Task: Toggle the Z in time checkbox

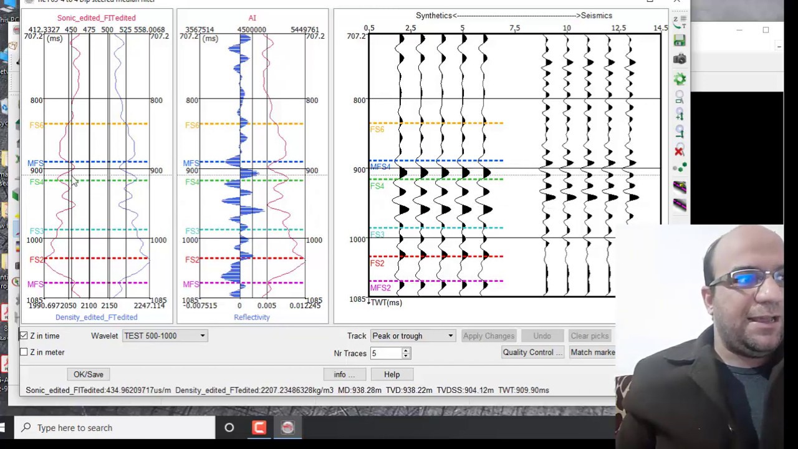Action: pyautogui.click(x=24, y=336)
